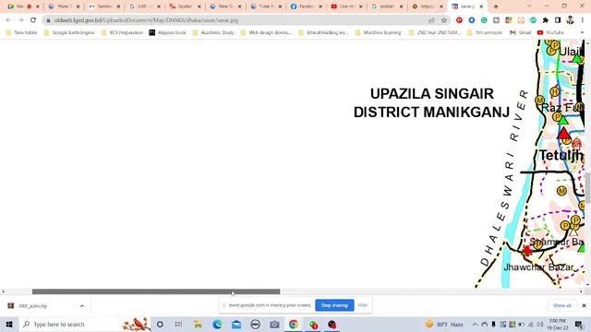Image resolution: width=591 pixels, height=332 pixels.
Task: Open the Web design bookmark folder
Action: click(266, 33)
